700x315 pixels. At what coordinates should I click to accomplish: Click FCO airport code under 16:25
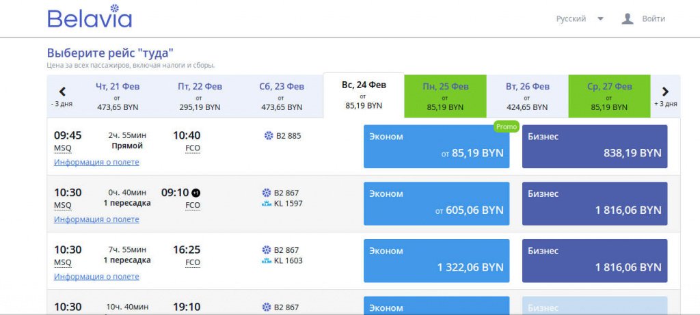point(193,262)
